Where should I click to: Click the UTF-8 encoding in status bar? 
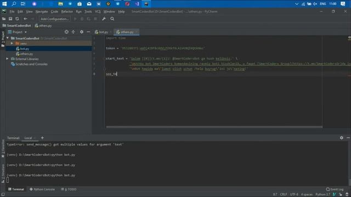pos(294,195)
